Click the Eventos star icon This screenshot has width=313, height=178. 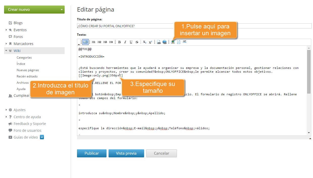click(x=10, y=30)
